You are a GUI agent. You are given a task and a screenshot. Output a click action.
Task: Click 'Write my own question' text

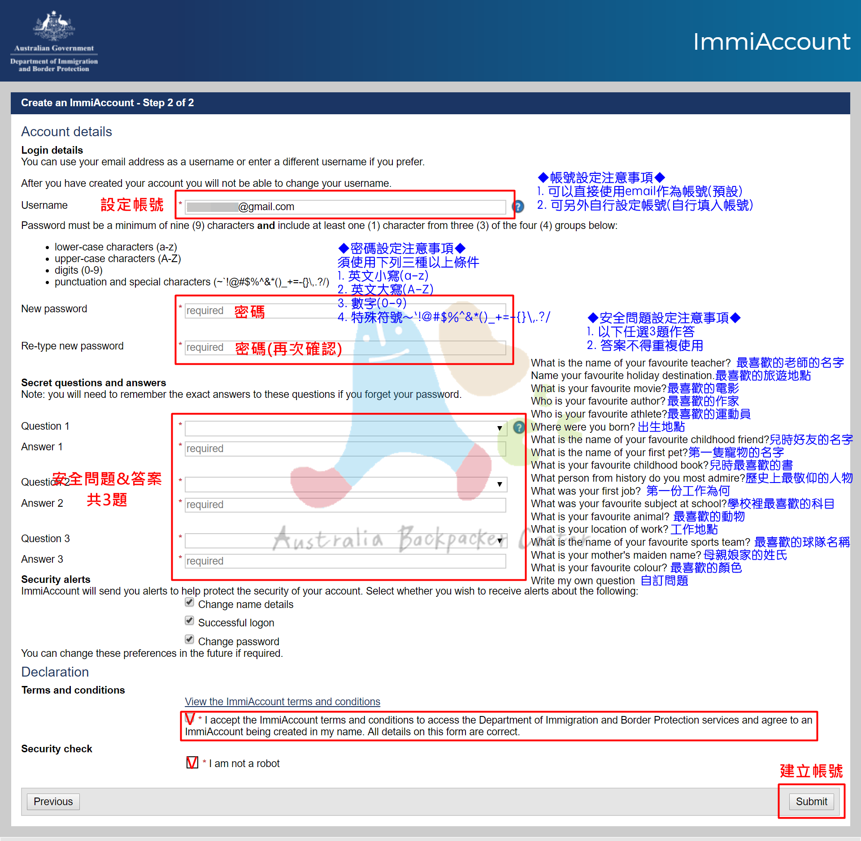(x=583, y=581)
